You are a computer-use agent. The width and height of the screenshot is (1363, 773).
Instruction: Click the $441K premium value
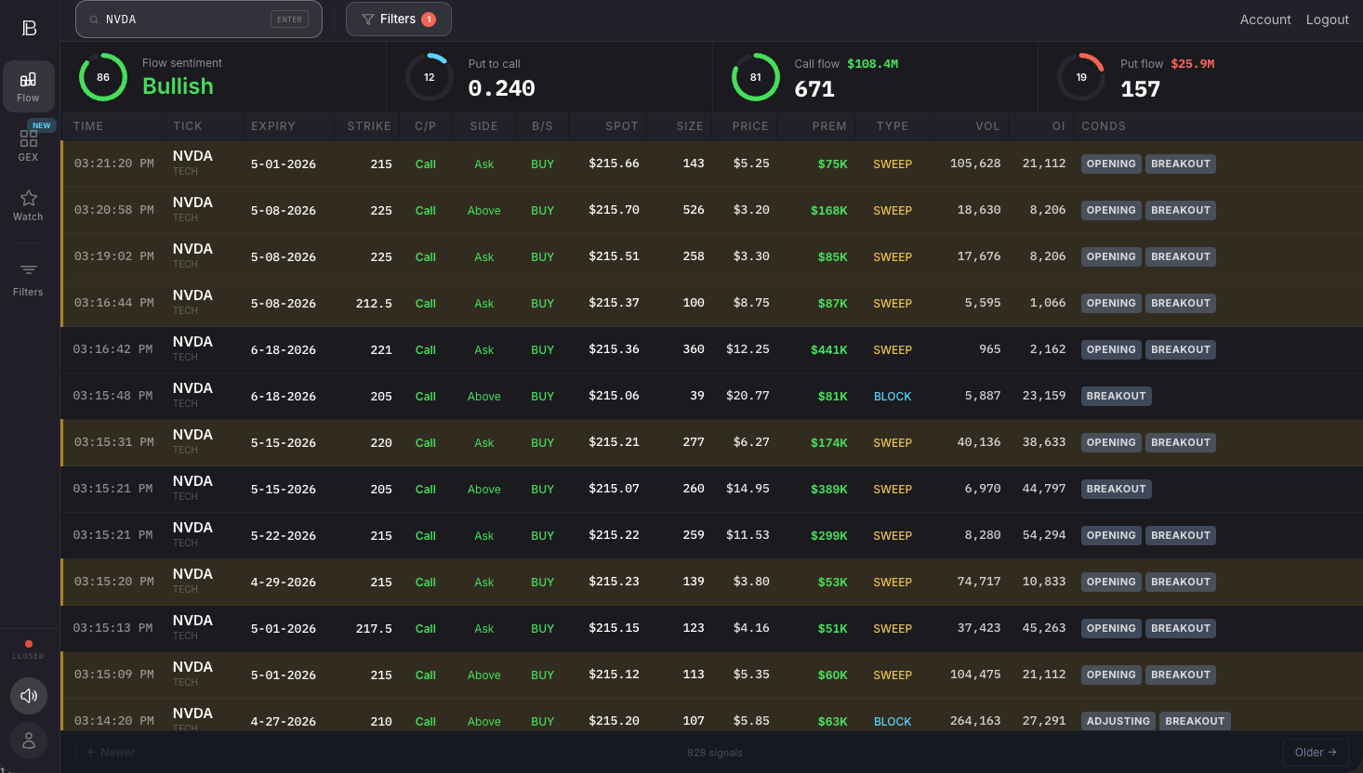pos(829,350)
